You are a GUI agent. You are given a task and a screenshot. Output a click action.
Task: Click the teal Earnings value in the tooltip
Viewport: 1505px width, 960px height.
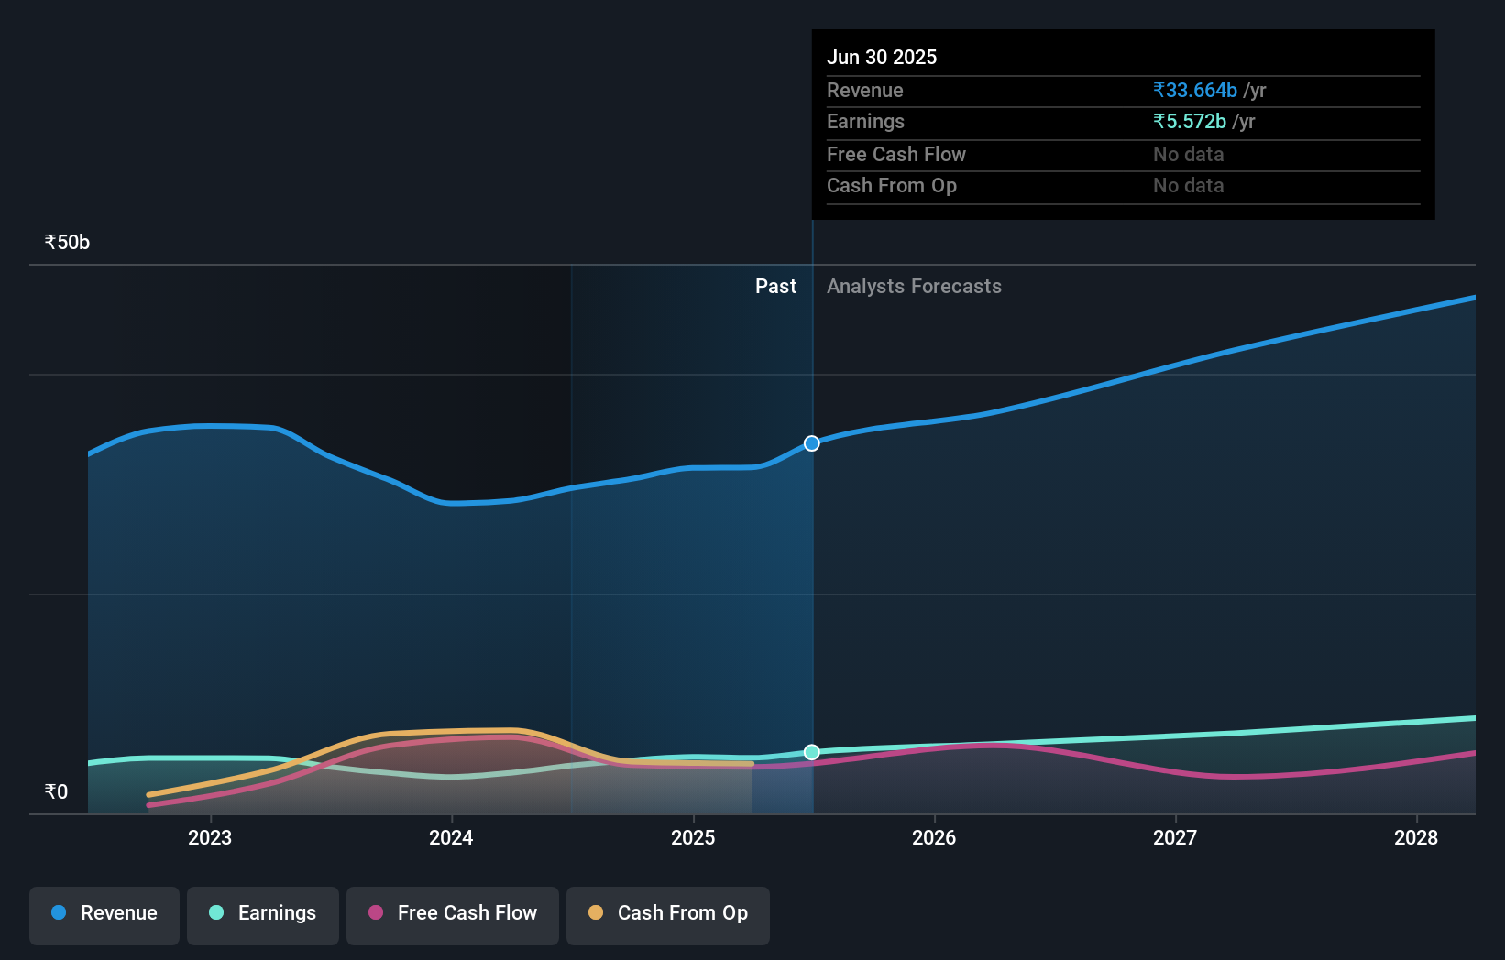(x=1189, y=121)
